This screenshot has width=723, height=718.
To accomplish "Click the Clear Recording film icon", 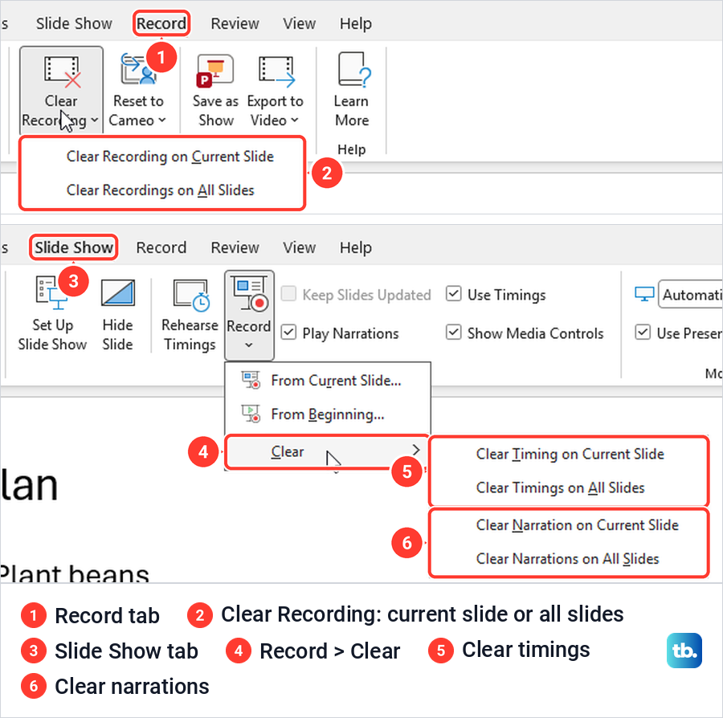I will (x=62, y=71).
